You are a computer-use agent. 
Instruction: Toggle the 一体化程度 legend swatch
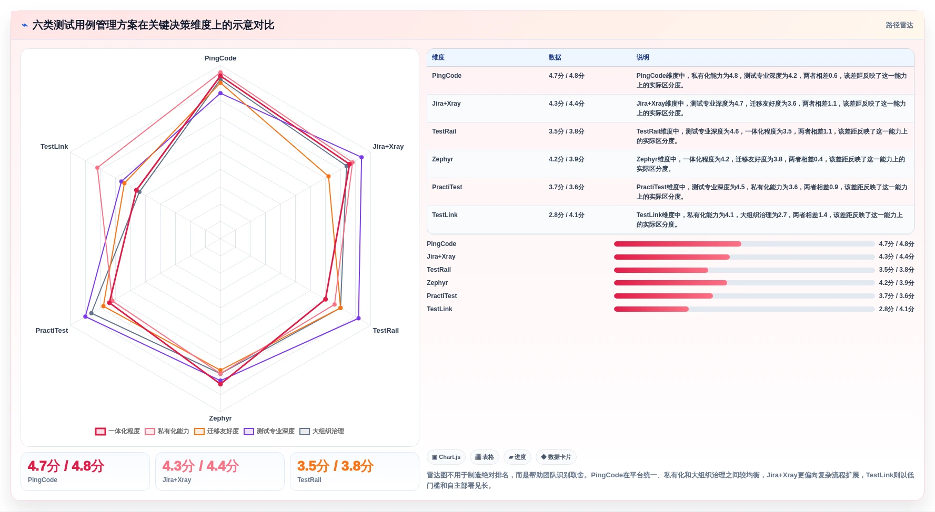click(100, 432)
